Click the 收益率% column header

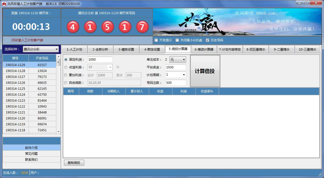207,91
